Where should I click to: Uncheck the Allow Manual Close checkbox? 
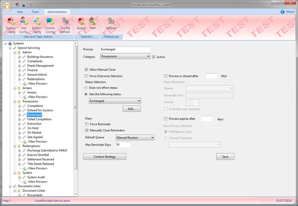(87, 69)
